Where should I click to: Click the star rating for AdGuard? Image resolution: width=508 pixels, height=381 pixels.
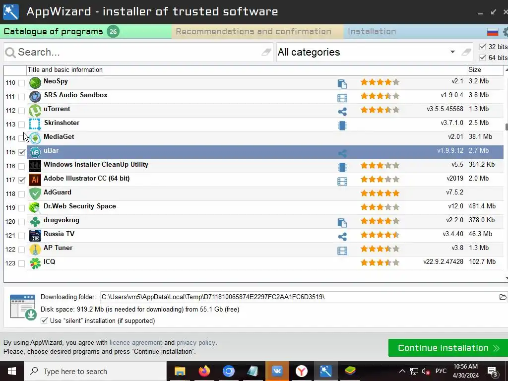[x=380, y=193]
